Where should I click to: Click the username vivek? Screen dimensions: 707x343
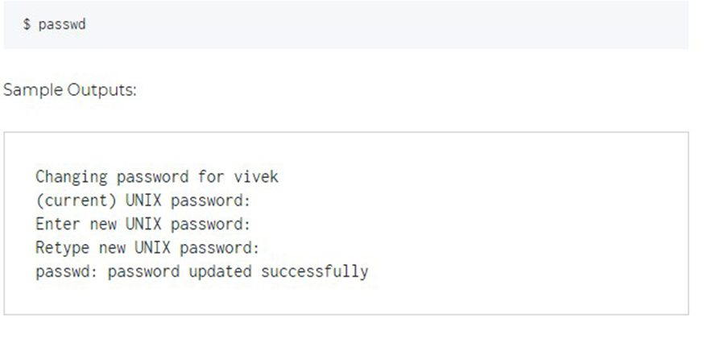click(258, 176)
